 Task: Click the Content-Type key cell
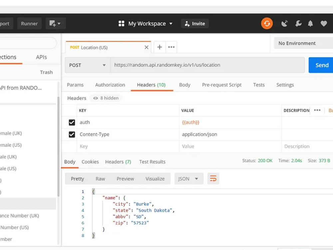[x=128, y=135]
